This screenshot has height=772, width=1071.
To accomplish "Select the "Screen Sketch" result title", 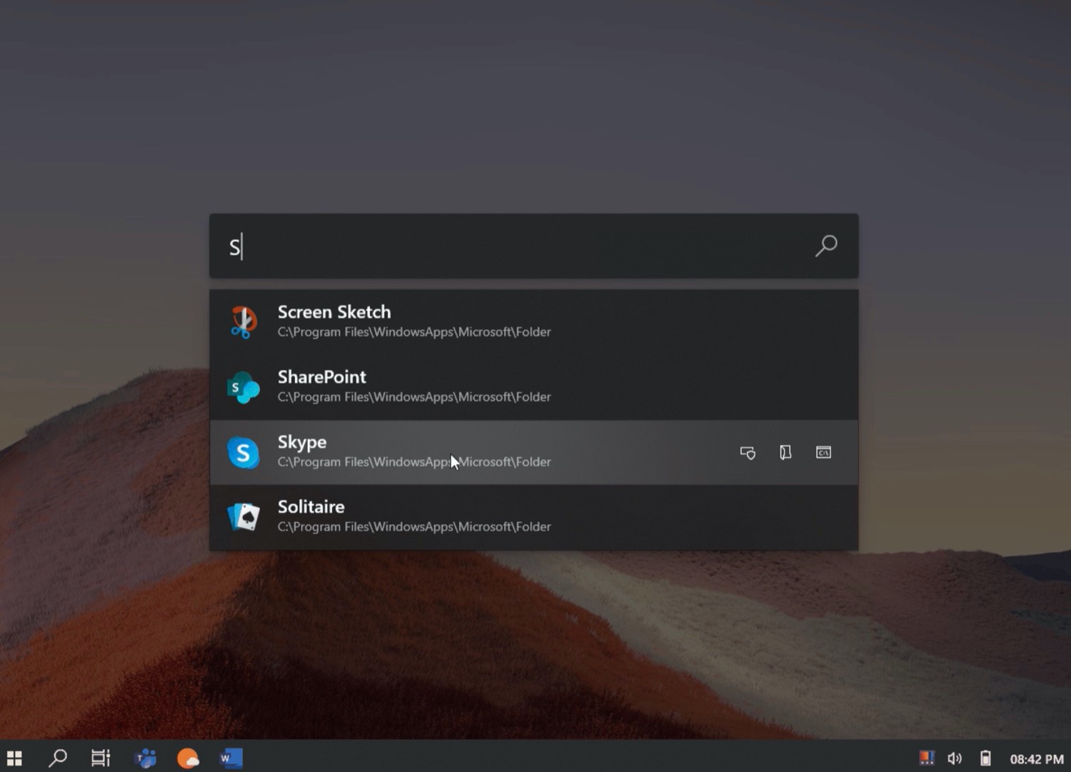I will 334,312.
